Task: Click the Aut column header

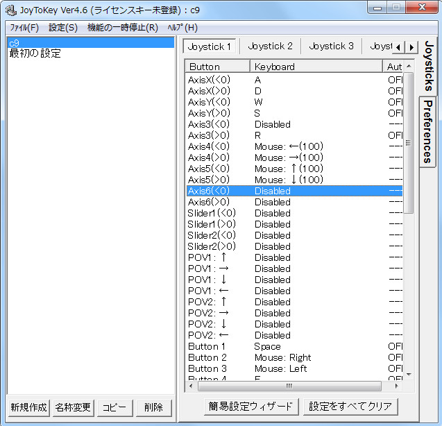Action: click(x=393, y=67)
